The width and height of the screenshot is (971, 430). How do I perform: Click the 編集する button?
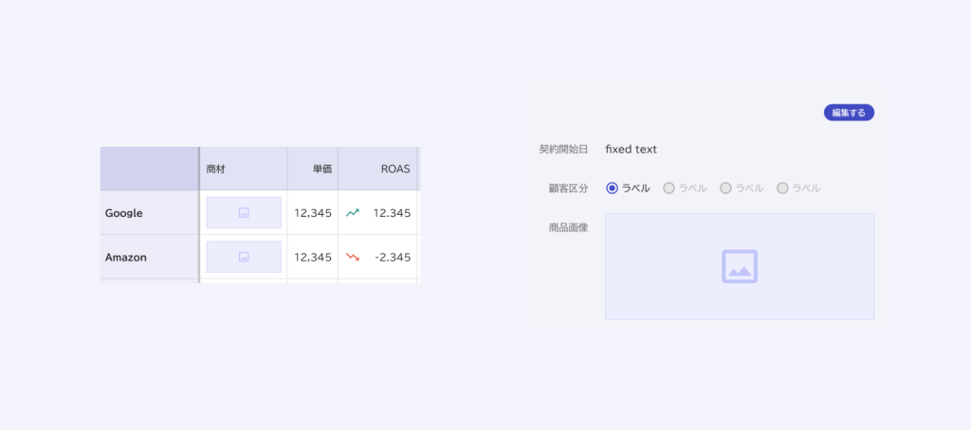[x=849, y=113]
